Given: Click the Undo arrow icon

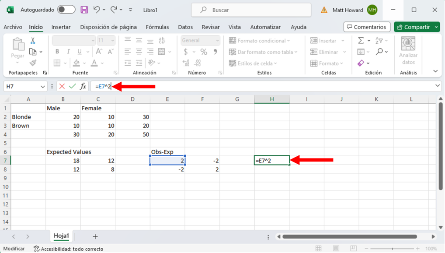Looking at the screenshot, I should 97,10.
